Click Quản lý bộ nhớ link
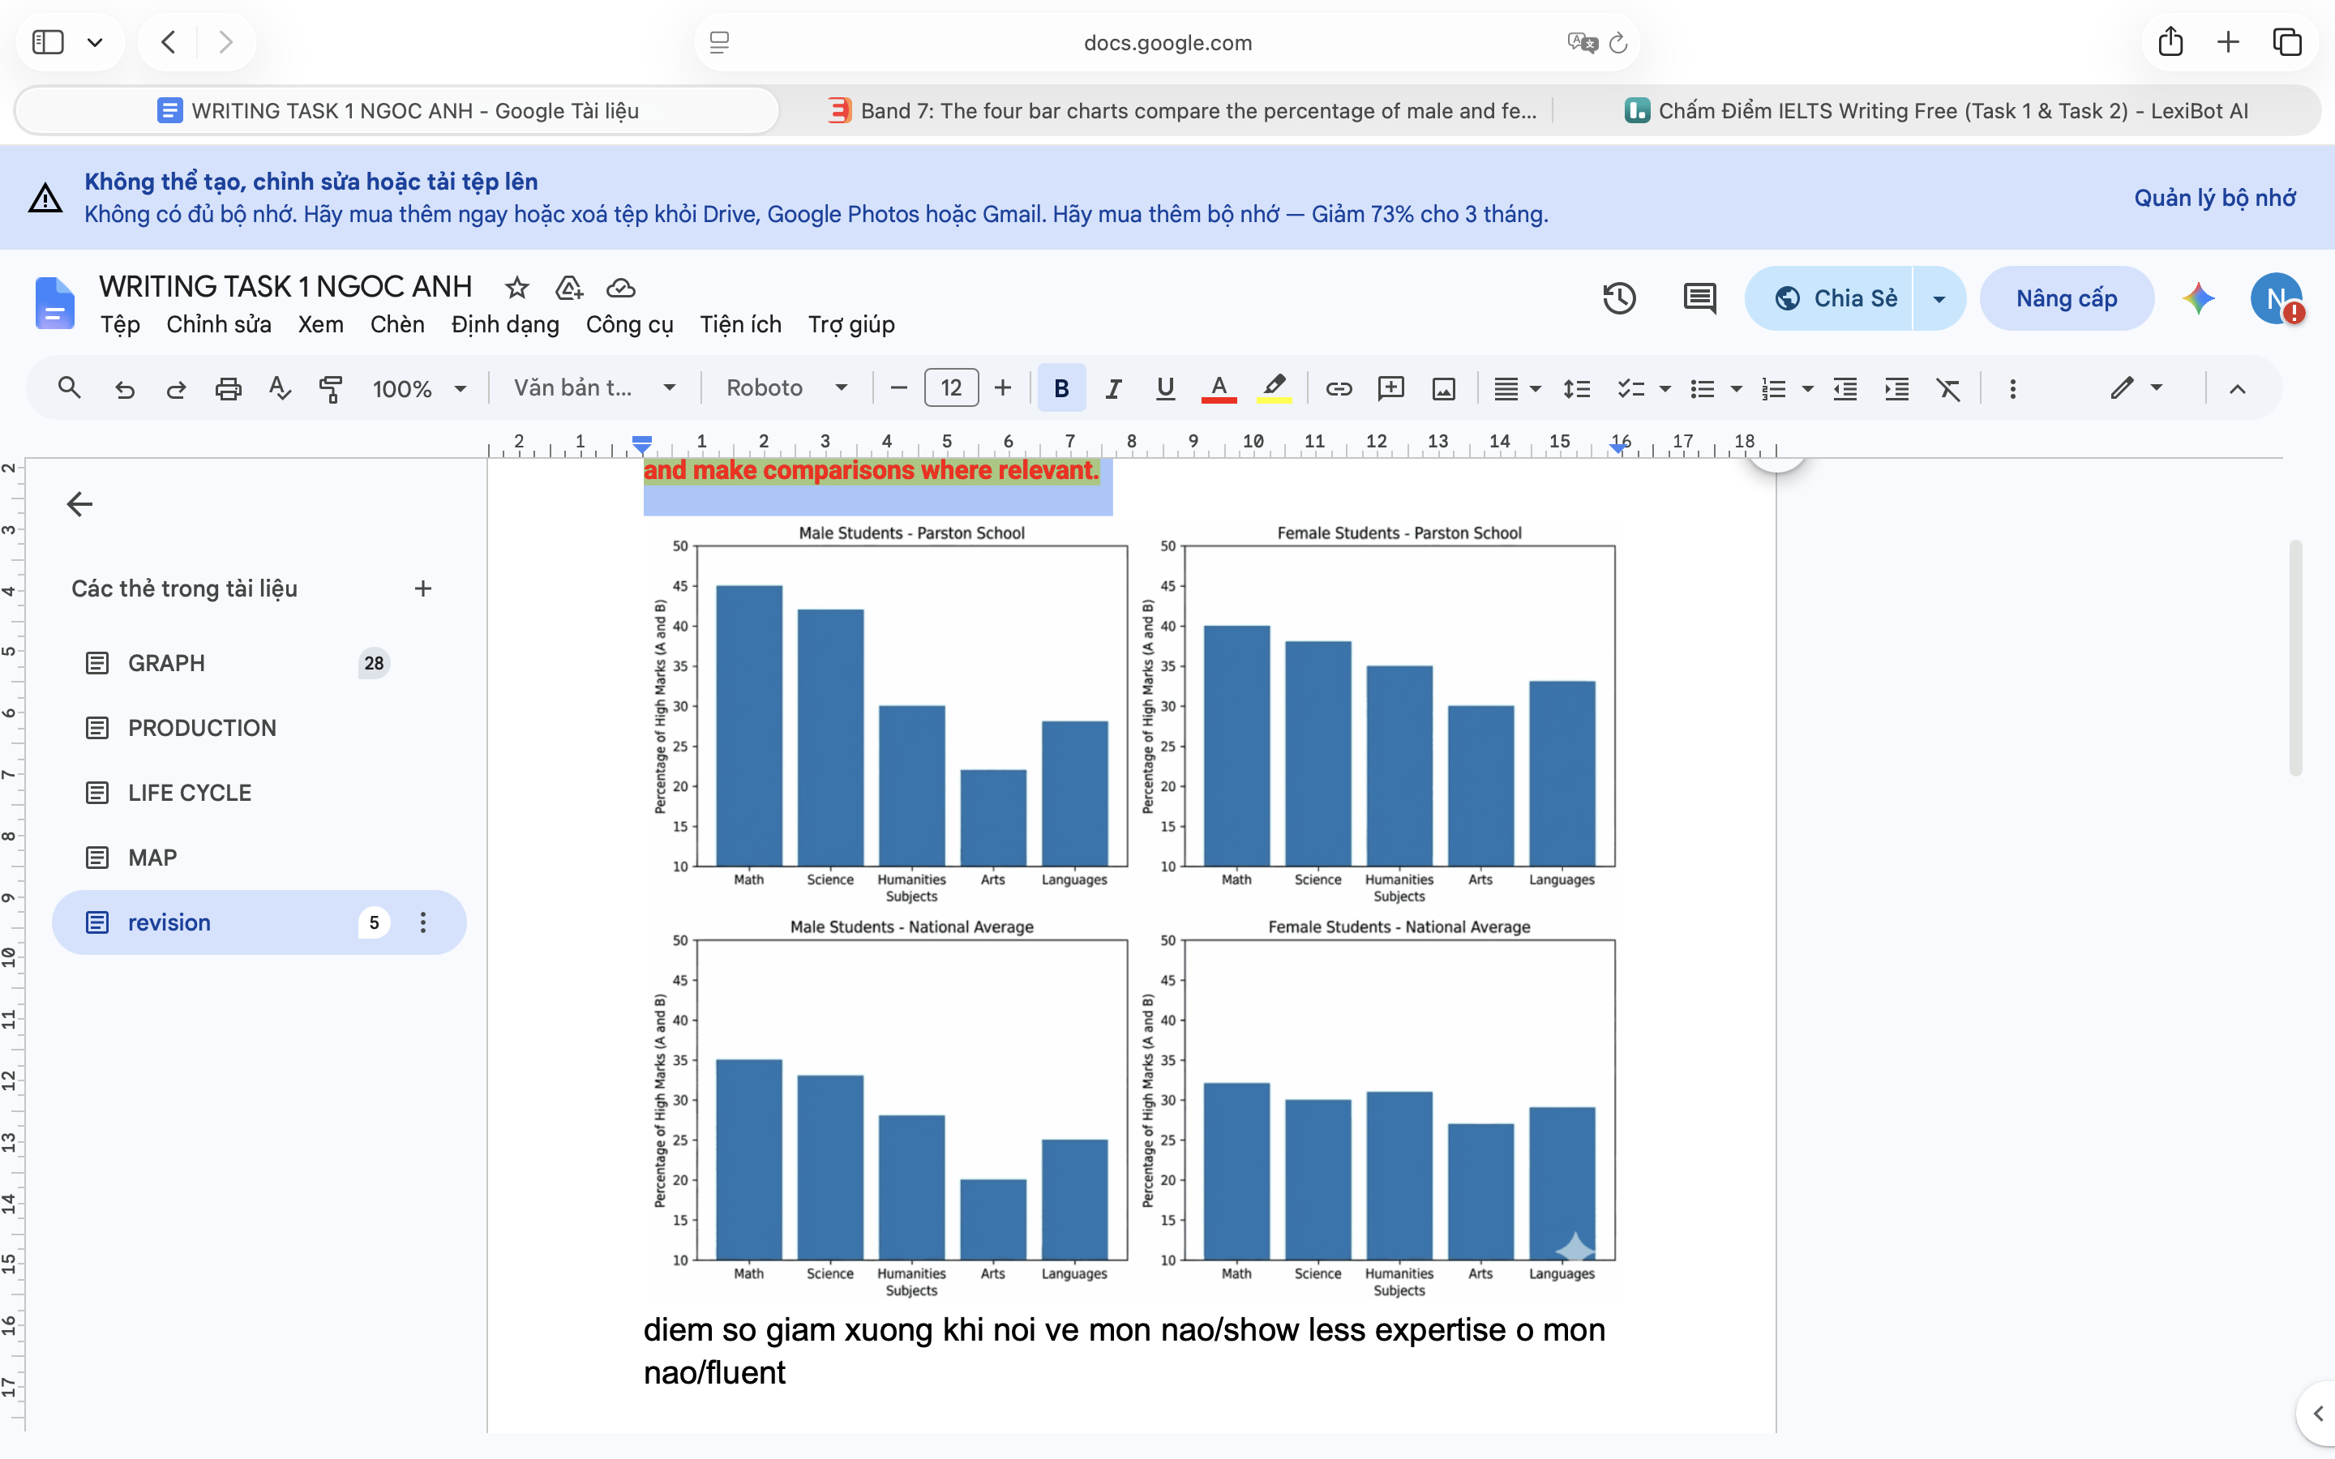Screen dimensions: 2335x1459 pos(2214,198)
